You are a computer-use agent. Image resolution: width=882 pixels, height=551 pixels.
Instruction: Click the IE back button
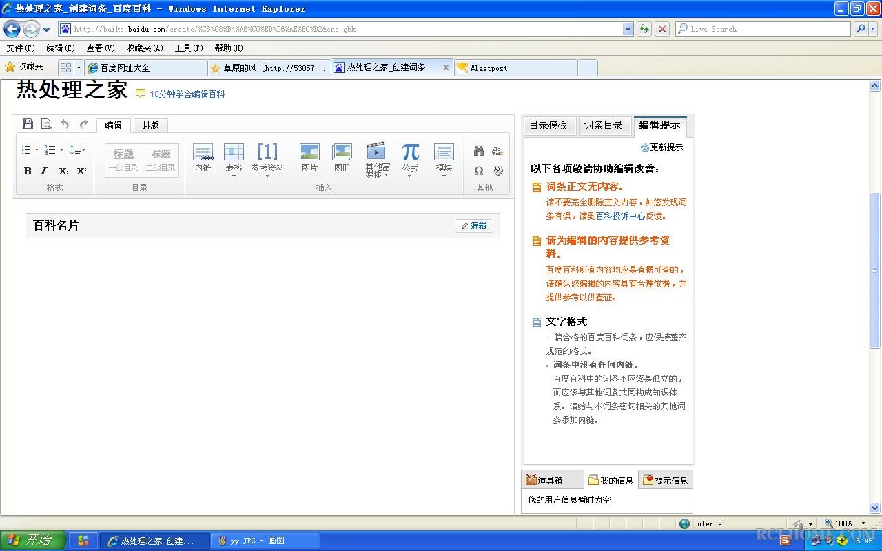pos(12,29)
